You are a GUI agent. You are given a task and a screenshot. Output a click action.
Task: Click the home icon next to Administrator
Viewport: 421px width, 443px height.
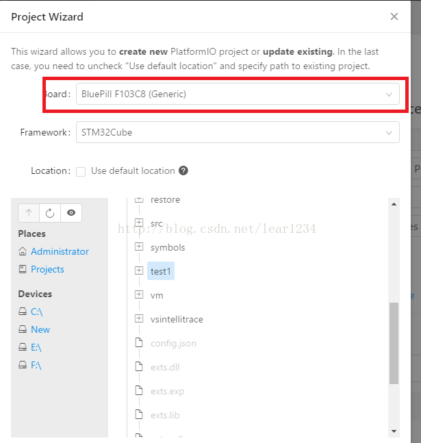[x=23, y=251]
